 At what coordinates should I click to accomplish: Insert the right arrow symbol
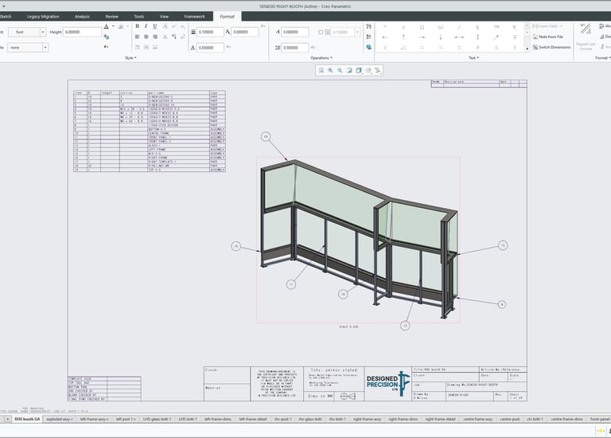point(422,37)
